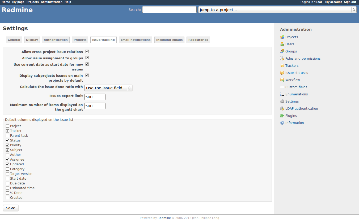Check the Estimated time column checkbox
The image size is (359, 221).
[7, 188]
